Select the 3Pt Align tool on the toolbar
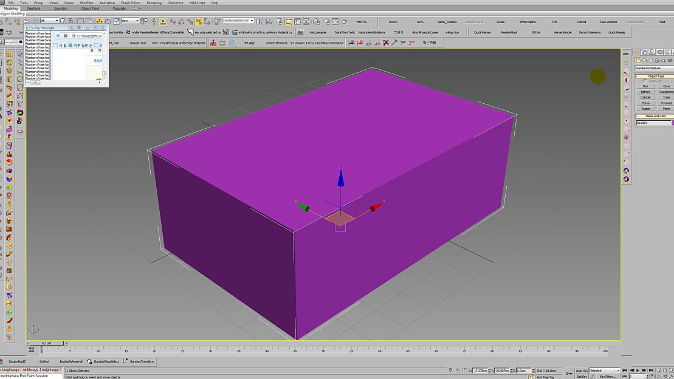Image resolution: width=674 pixels, height=379 pixels. coord(250,43)
